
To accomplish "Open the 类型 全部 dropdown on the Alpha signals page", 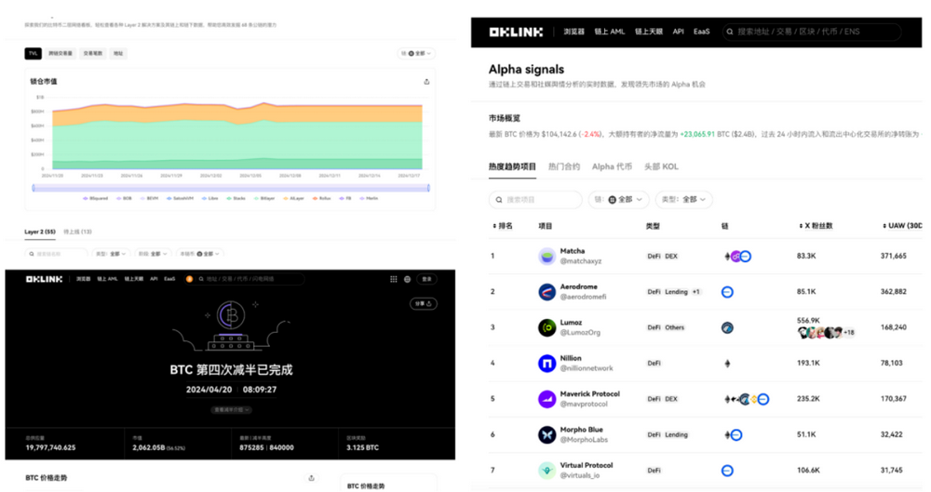I will pyautogui.click(x=684, y=200).
